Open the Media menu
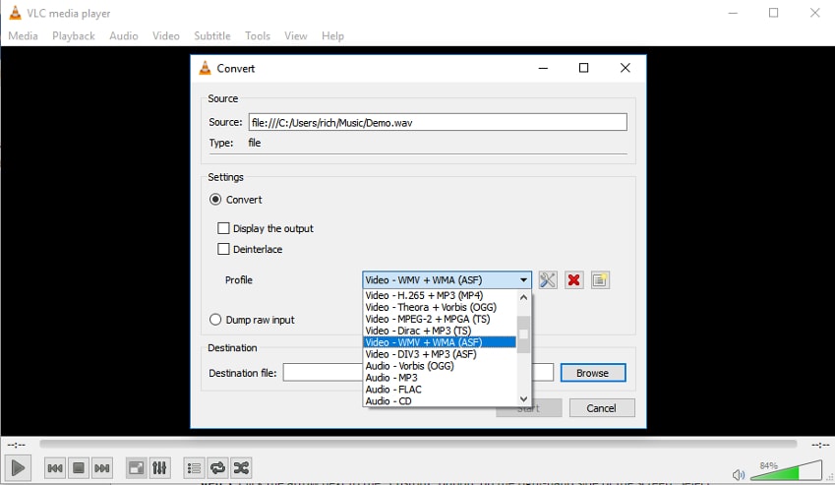The height and width of the screenshot is (485, 835). (23, 35)
